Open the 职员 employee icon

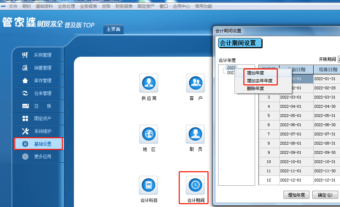pos(195,134)
